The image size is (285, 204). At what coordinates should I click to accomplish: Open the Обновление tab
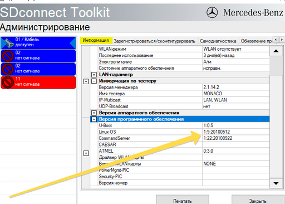click(x=257, y=41)
